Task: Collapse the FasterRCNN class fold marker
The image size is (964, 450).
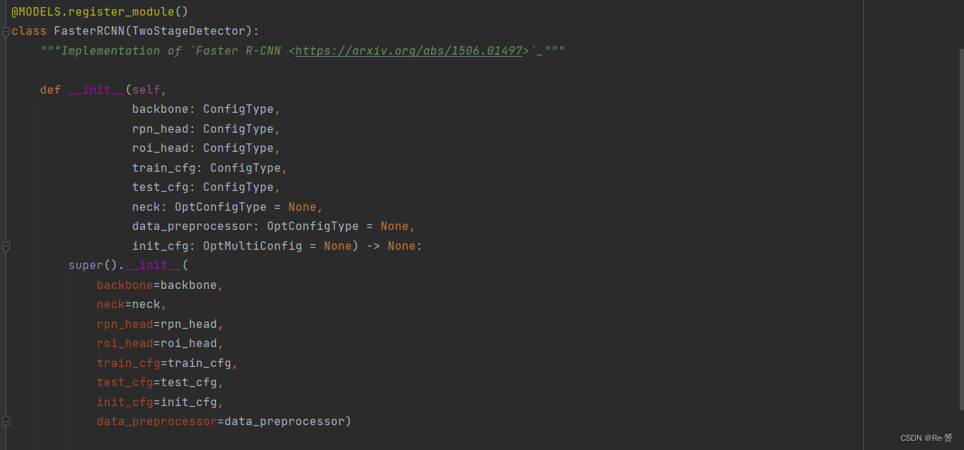Action: (6, 32)
